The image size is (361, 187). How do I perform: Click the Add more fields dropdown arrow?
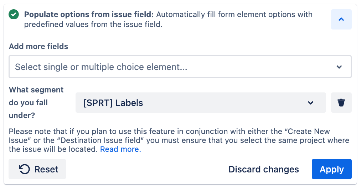click(339, 67)
